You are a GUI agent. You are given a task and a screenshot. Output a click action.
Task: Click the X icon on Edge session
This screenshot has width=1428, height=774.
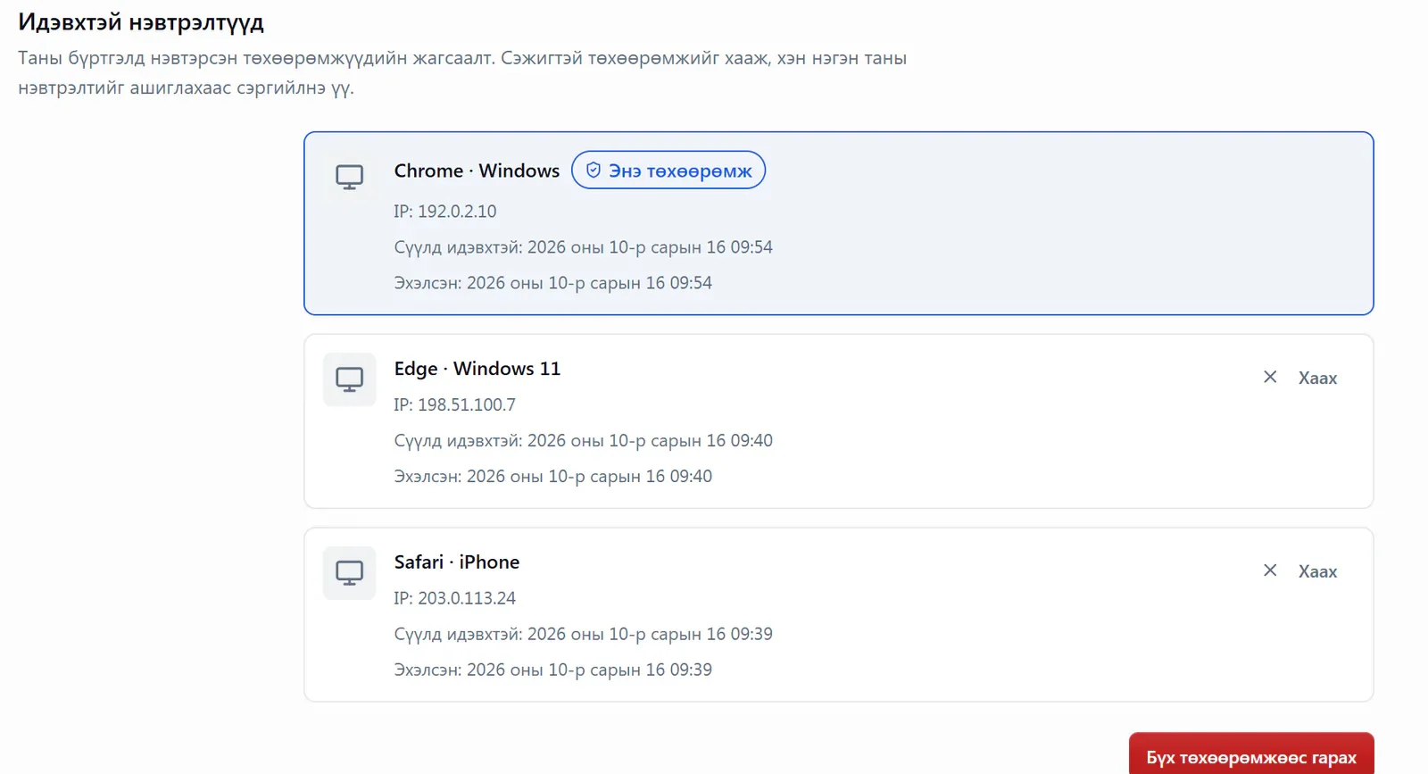(1270, 377)
